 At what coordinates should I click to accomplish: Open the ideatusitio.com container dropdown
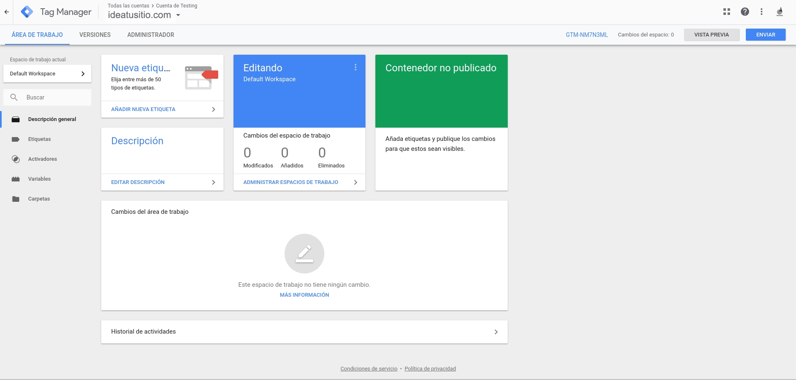(x=178, y=15)
